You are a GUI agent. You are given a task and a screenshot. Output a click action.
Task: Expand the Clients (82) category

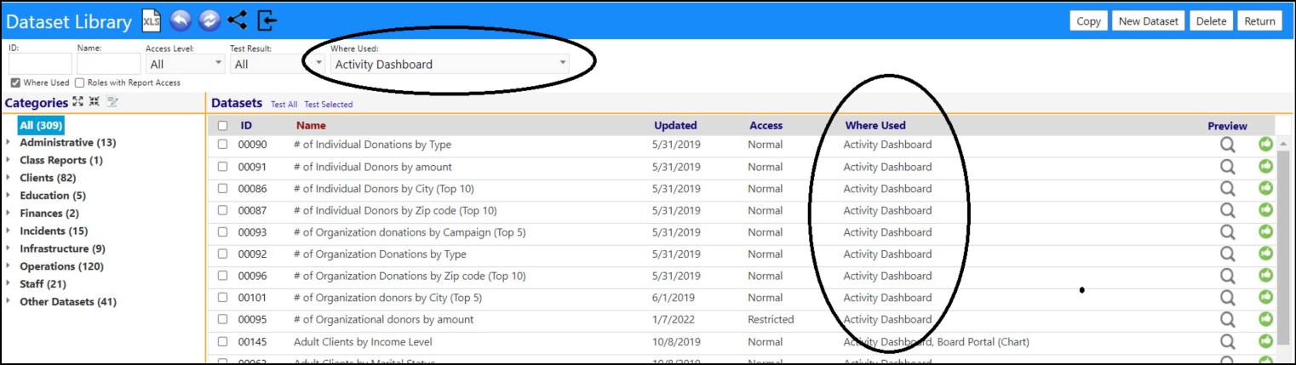9,178
